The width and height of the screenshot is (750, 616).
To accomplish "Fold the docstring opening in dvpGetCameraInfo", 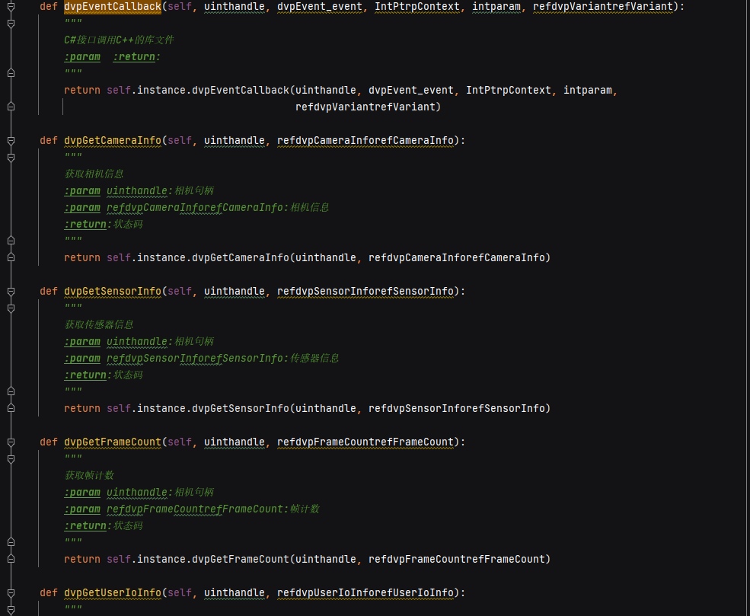I will tap(11, 158).
